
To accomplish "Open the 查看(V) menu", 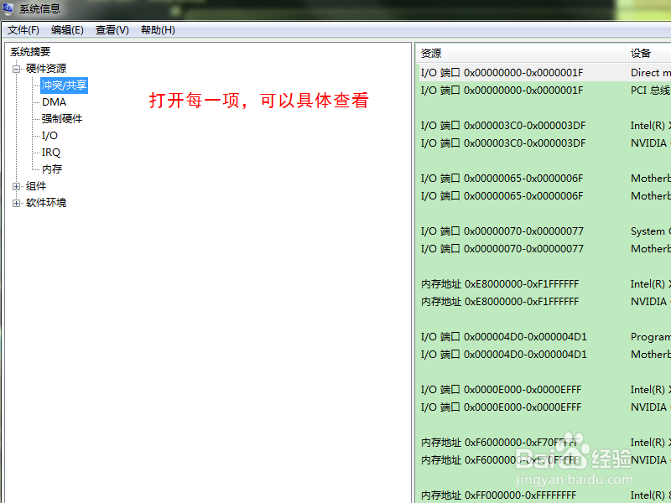I will [x=112, y=29].
